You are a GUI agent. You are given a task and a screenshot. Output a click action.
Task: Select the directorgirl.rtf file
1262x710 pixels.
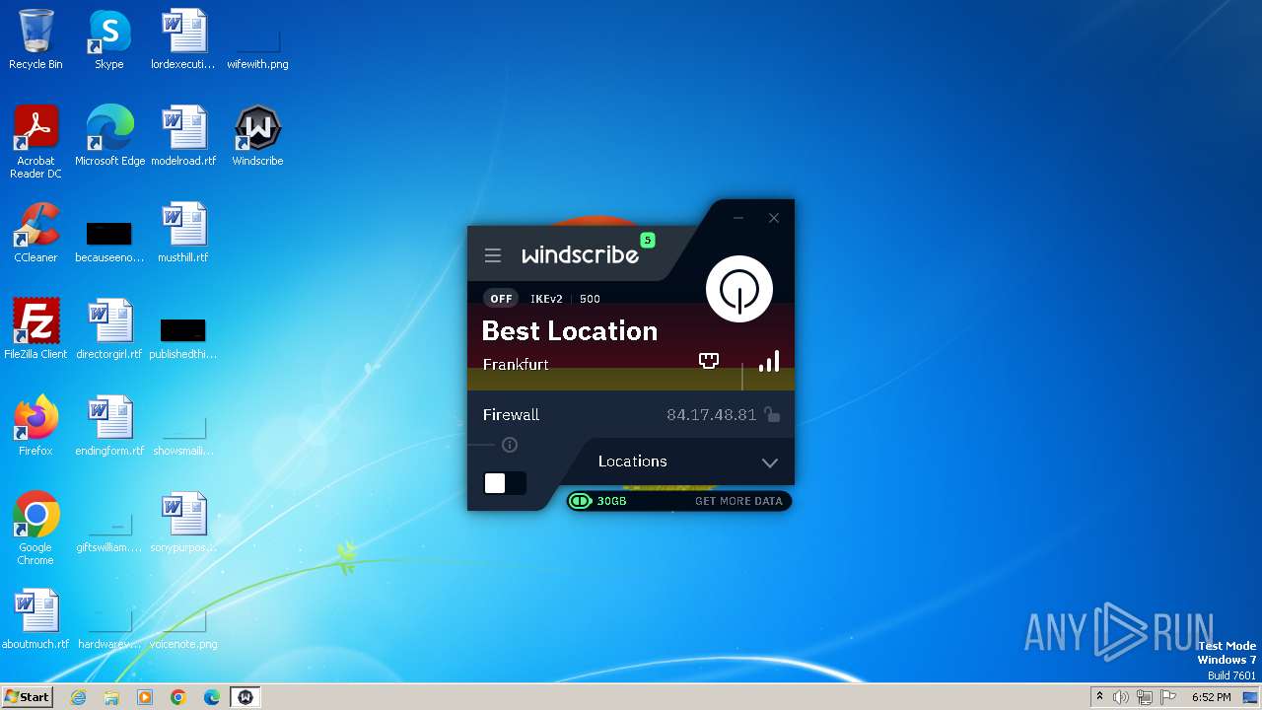coord(109,329)
